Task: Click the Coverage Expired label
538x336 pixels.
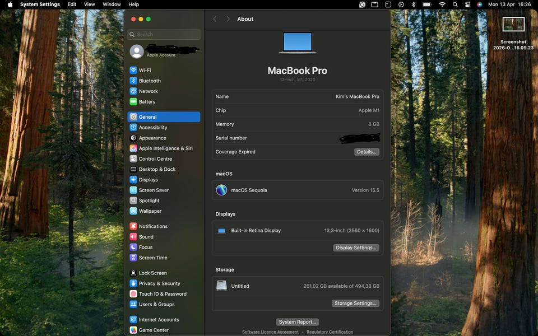Action: 235,152
